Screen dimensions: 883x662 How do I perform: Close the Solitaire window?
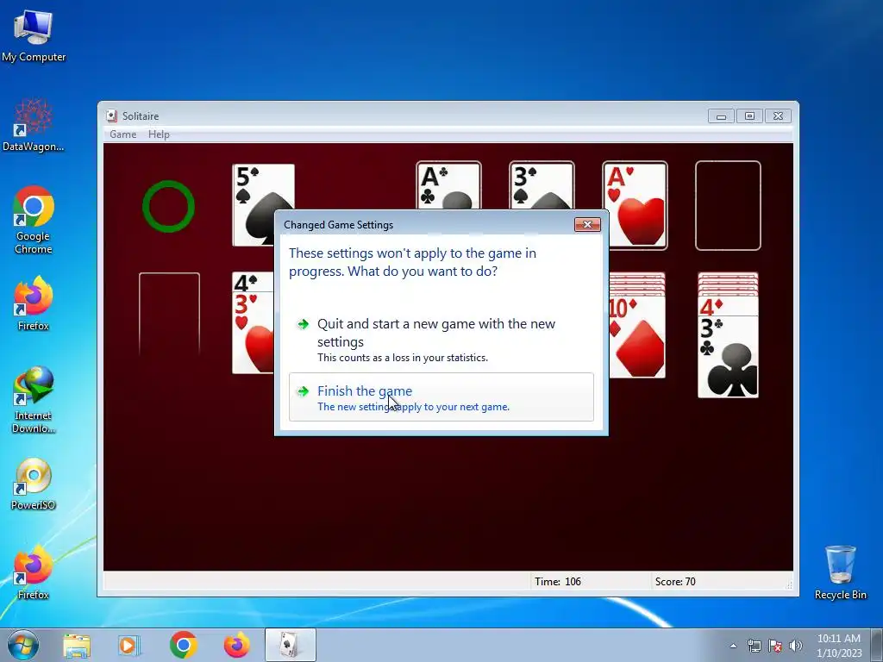point(778,116)
